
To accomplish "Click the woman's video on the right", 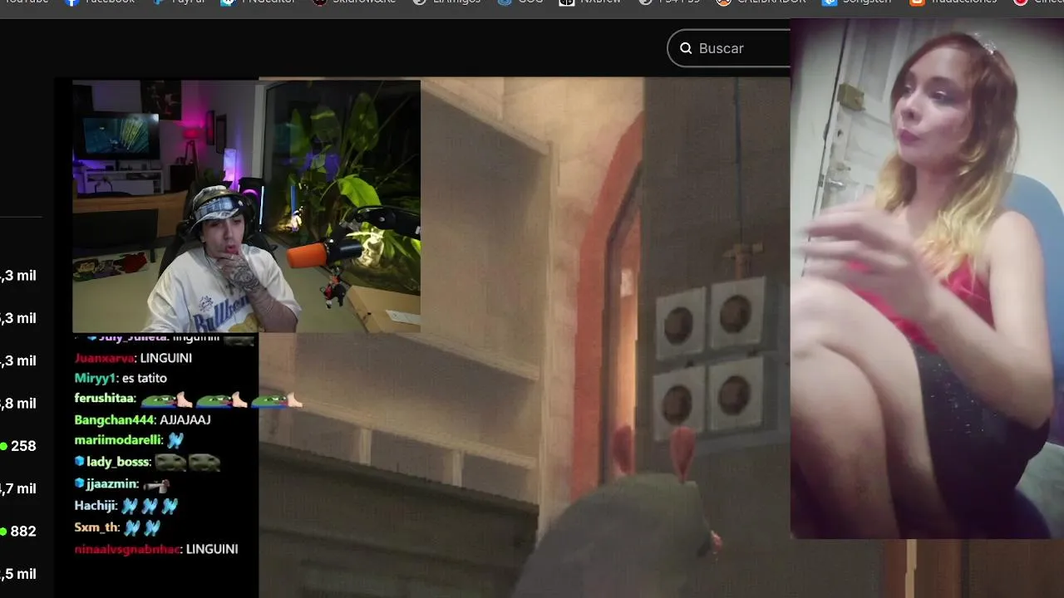I will [x=927, y=278].
